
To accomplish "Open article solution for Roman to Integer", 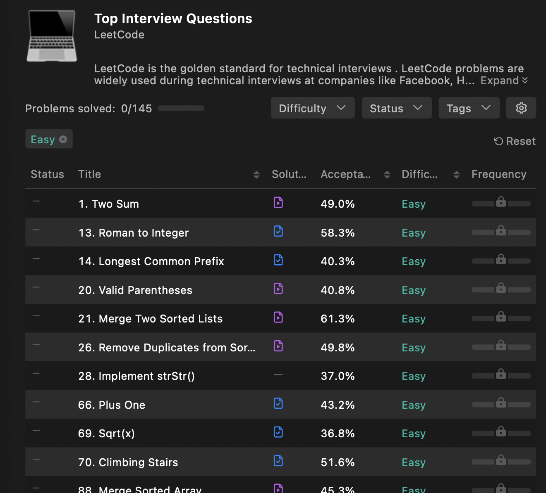I will click(278, 231).
